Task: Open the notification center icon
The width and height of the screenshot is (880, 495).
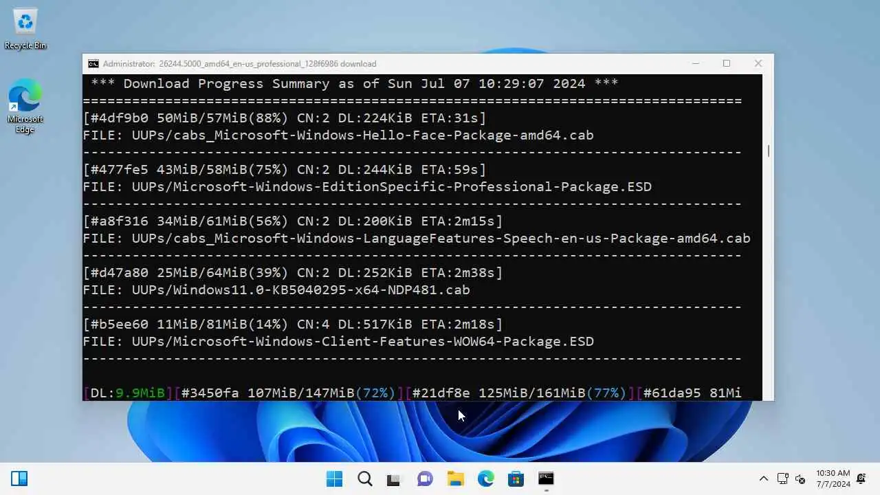Action: pos(861,478)
